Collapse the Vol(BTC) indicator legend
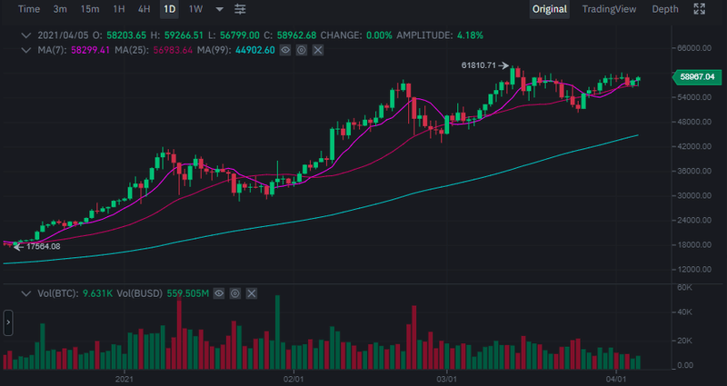 pos(27,293)
